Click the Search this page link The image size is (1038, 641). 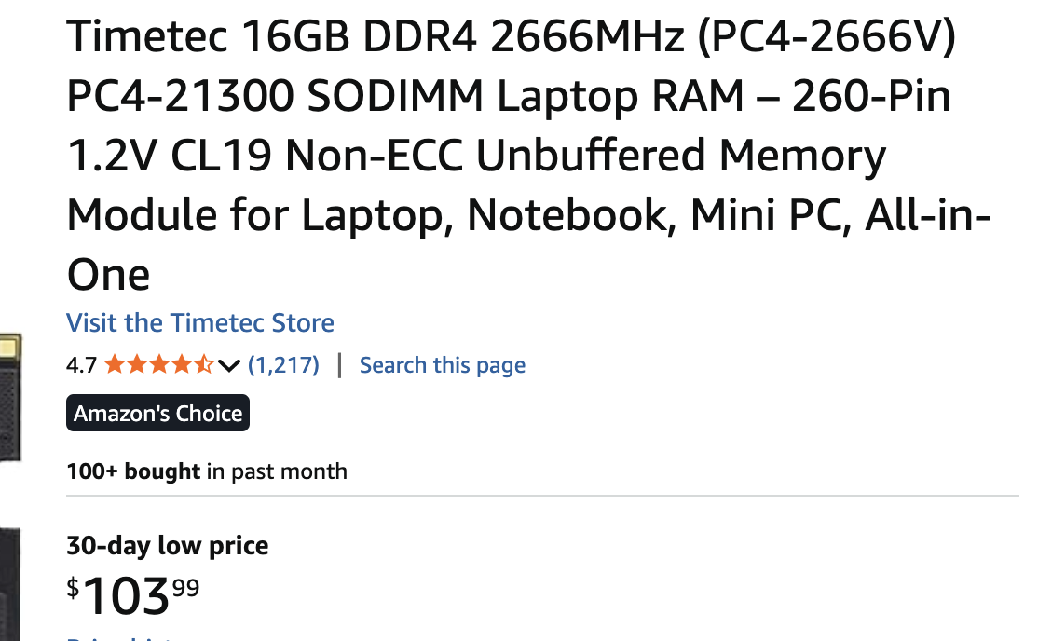click(443, 365)
